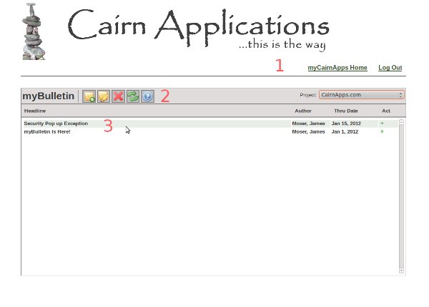Go to myCairnApps Home link
The image size is (429, 307).
pos(337,67)
